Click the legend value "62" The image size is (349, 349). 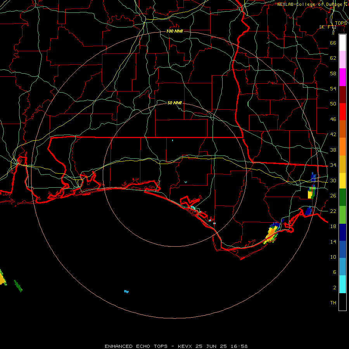(x=333, y=58)
